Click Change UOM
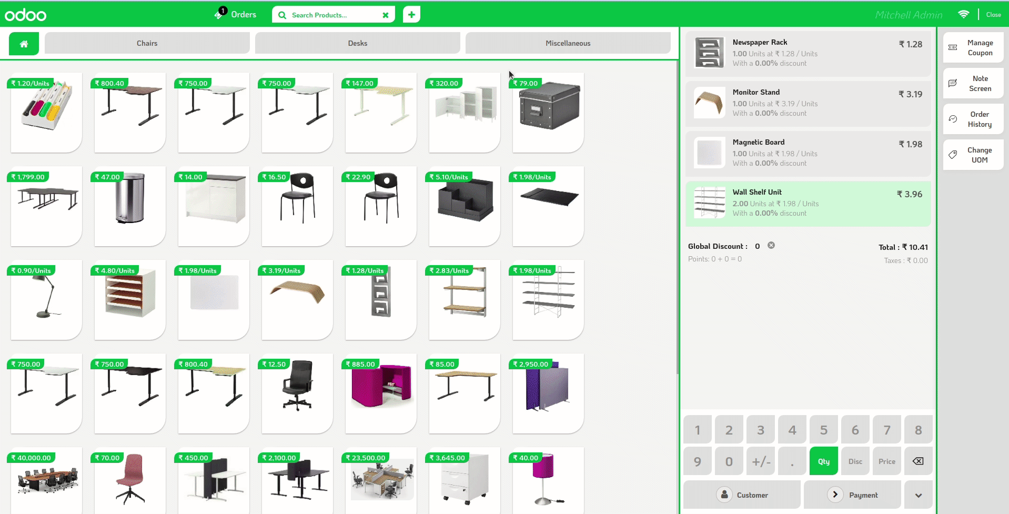The width and height of the screenshot is (1009, 514). tap(973, 155)
